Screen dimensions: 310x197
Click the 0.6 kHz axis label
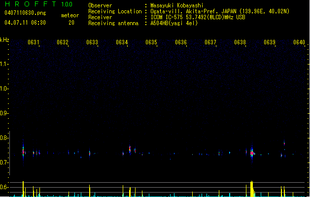pos(4,187)
